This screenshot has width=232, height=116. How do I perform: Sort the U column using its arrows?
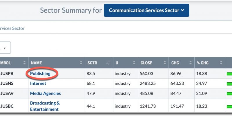[134, 63]
